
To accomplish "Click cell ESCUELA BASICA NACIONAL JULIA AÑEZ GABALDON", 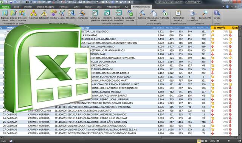I will pyautogui.click(x=97, y=122).
